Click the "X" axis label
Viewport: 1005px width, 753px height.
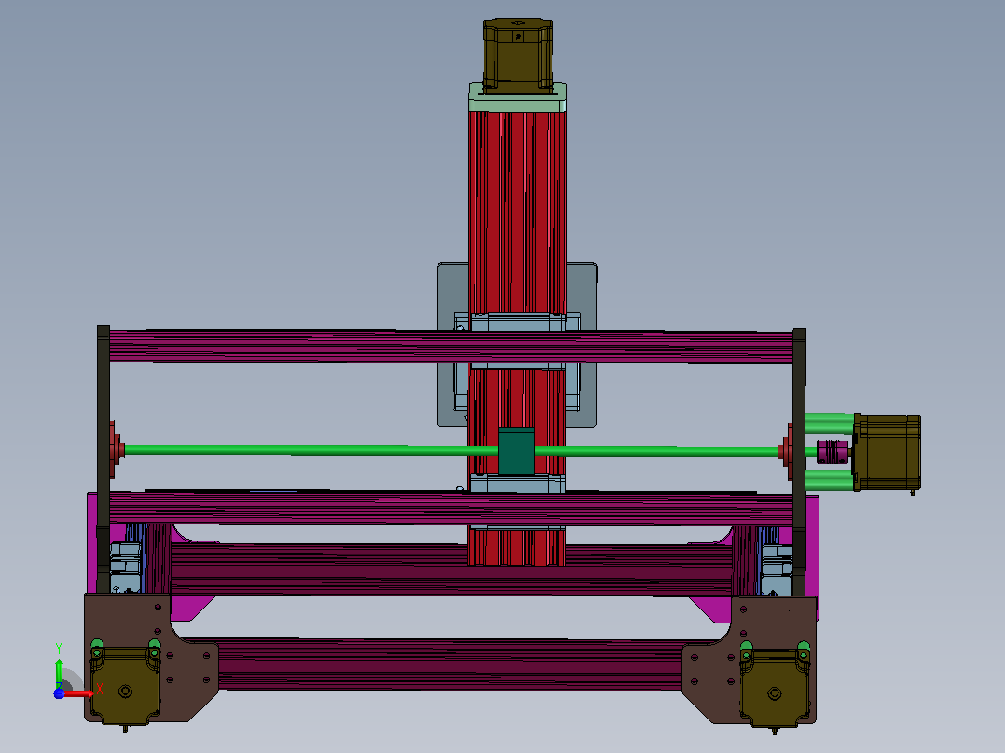point(100,691)
